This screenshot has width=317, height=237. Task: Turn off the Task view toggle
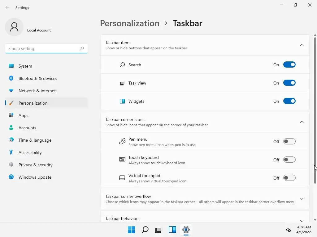[289, 83]
